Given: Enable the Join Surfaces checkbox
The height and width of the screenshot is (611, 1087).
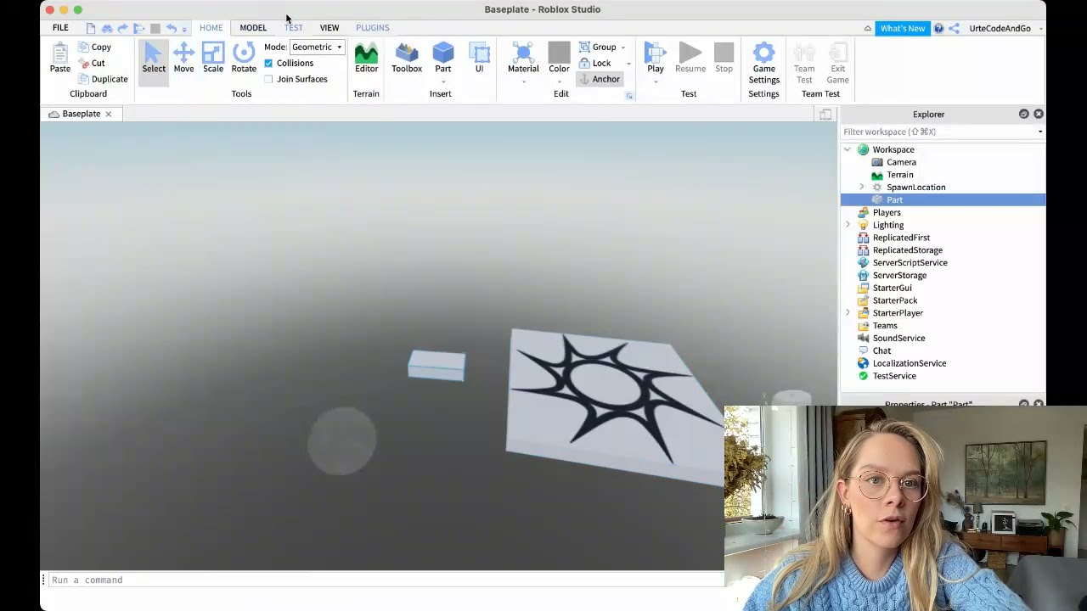Looking at the screenshot, I should click(268, 79).
